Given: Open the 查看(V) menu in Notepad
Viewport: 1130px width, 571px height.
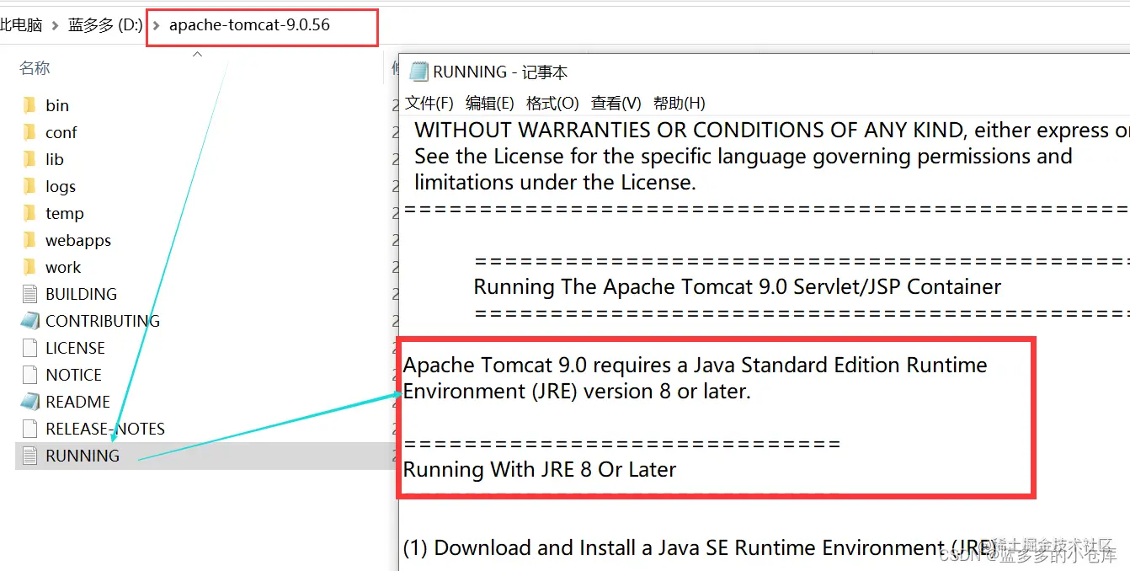Looking at the screenshot, I should tap(616, 103).
